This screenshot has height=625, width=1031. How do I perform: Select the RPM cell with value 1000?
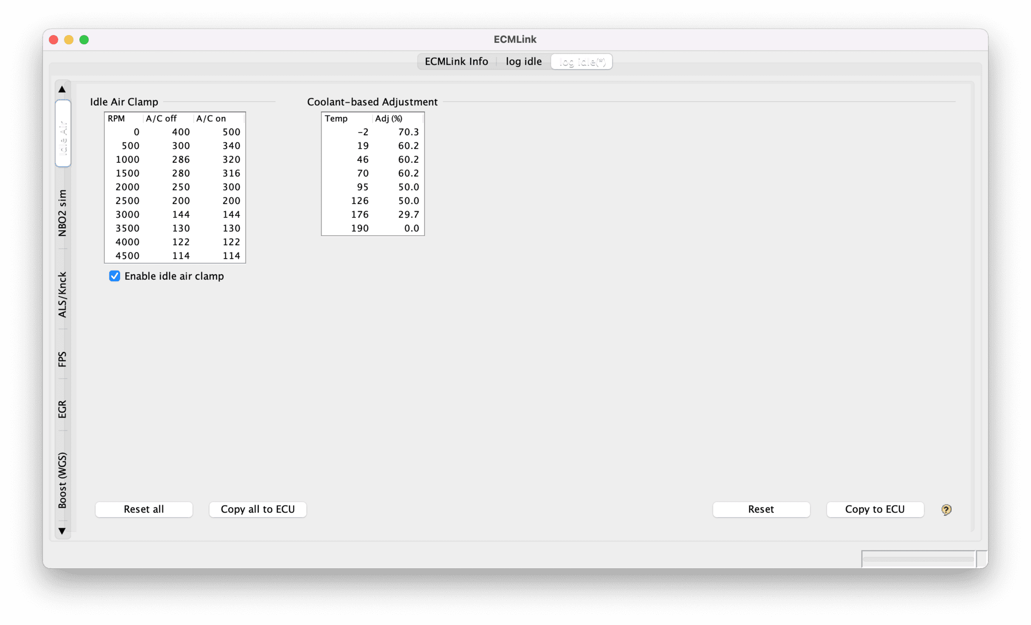tap(124, 159)
